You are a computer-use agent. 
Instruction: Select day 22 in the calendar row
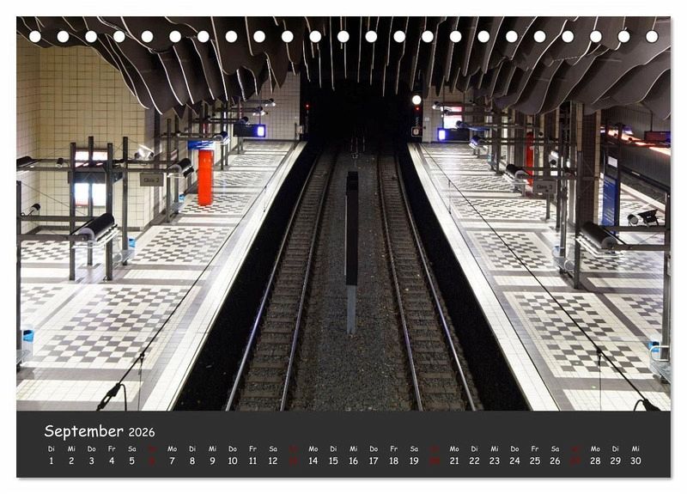(475, 460)
